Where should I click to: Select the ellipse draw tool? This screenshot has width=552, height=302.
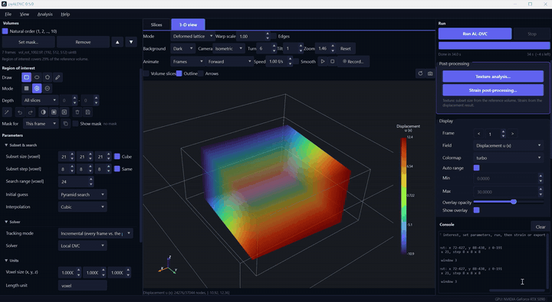coord(37,77)
